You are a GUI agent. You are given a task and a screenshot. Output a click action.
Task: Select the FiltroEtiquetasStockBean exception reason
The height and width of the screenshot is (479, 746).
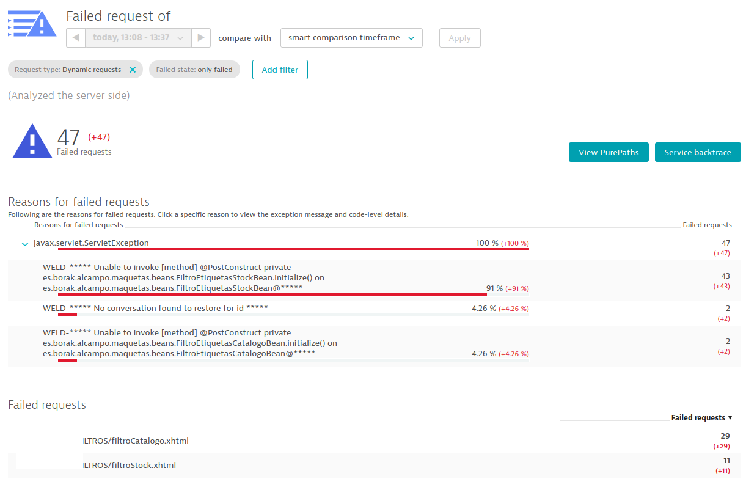coord(183,277)
